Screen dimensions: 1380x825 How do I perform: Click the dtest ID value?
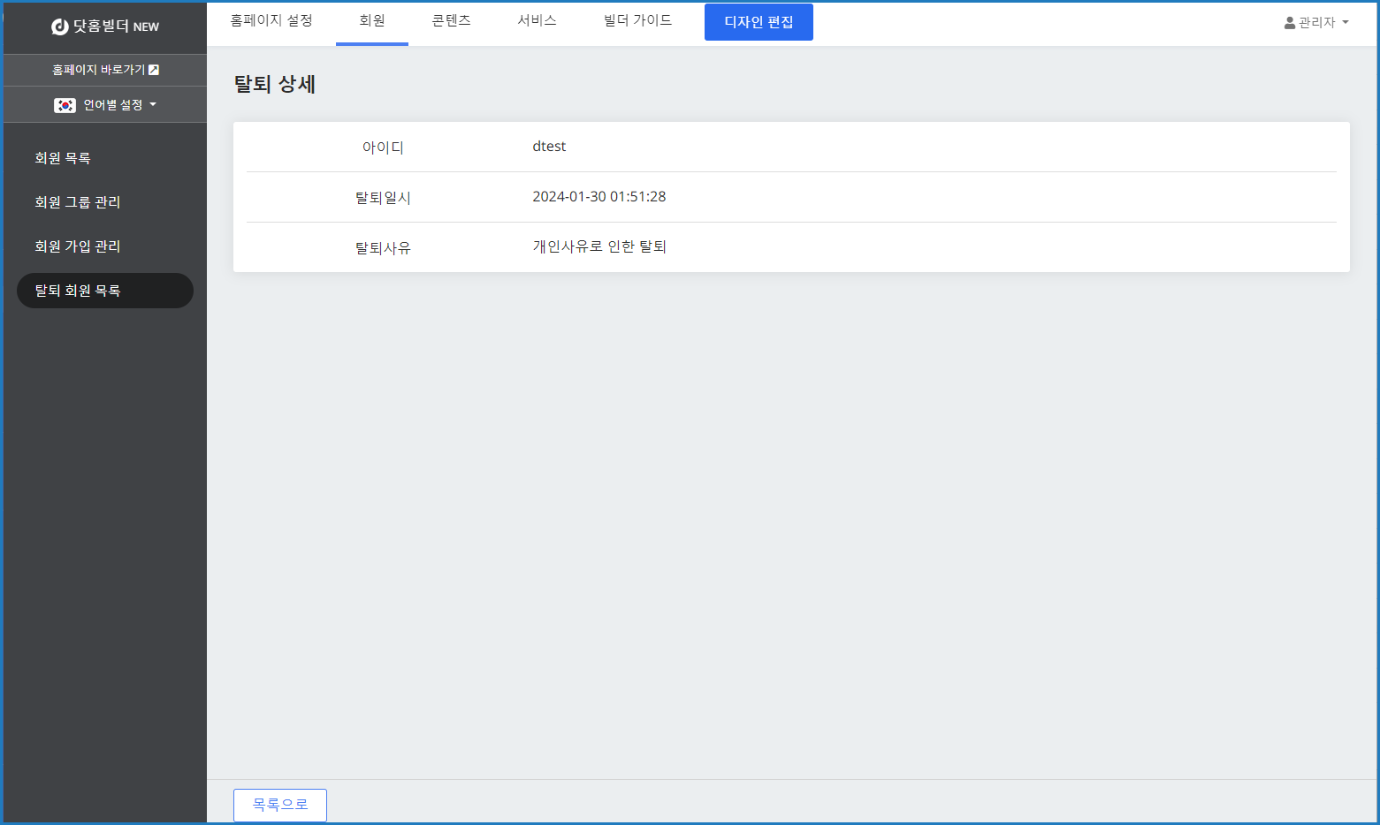(549, 147)
